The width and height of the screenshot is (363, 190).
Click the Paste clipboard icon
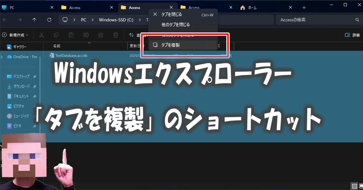point(71,35)
